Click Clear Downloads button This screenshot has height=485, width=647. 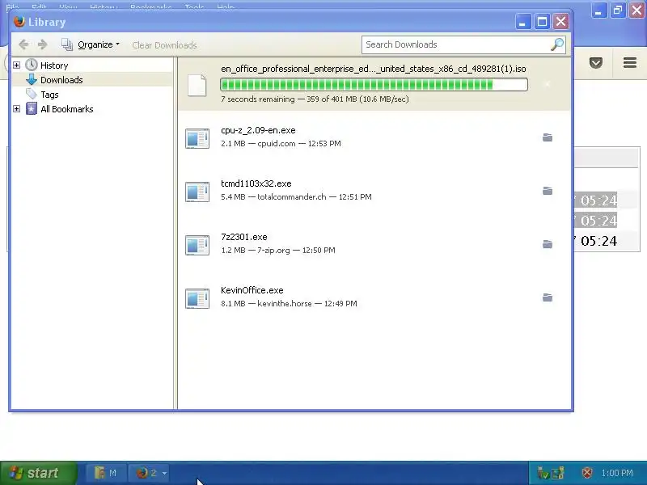[164, 45]
